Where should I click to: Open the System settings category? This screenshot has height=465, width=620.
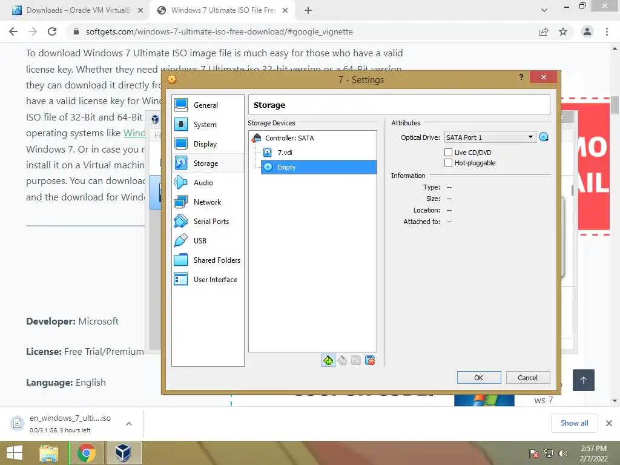(x=208, y=125)
